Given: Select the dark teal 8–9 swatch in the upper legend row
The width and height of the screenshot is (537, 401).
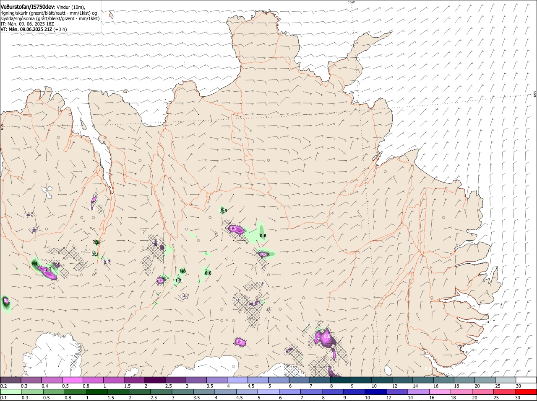Looking at the screenshot, I should pyautogui.click(x=341, y=380).
